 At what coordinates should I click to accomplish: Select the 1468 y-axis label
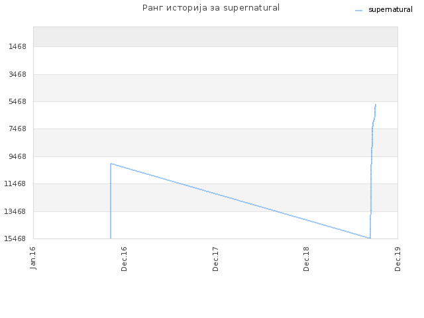(x=18, y=46)
